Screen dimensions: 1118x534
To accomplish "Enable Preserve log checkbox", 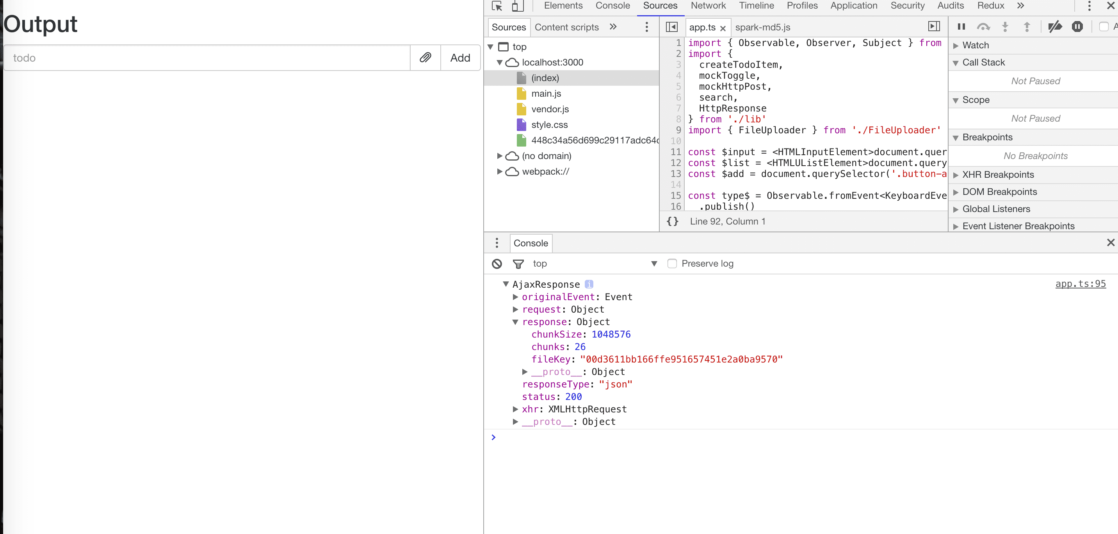I will click(x=672, y=263).
